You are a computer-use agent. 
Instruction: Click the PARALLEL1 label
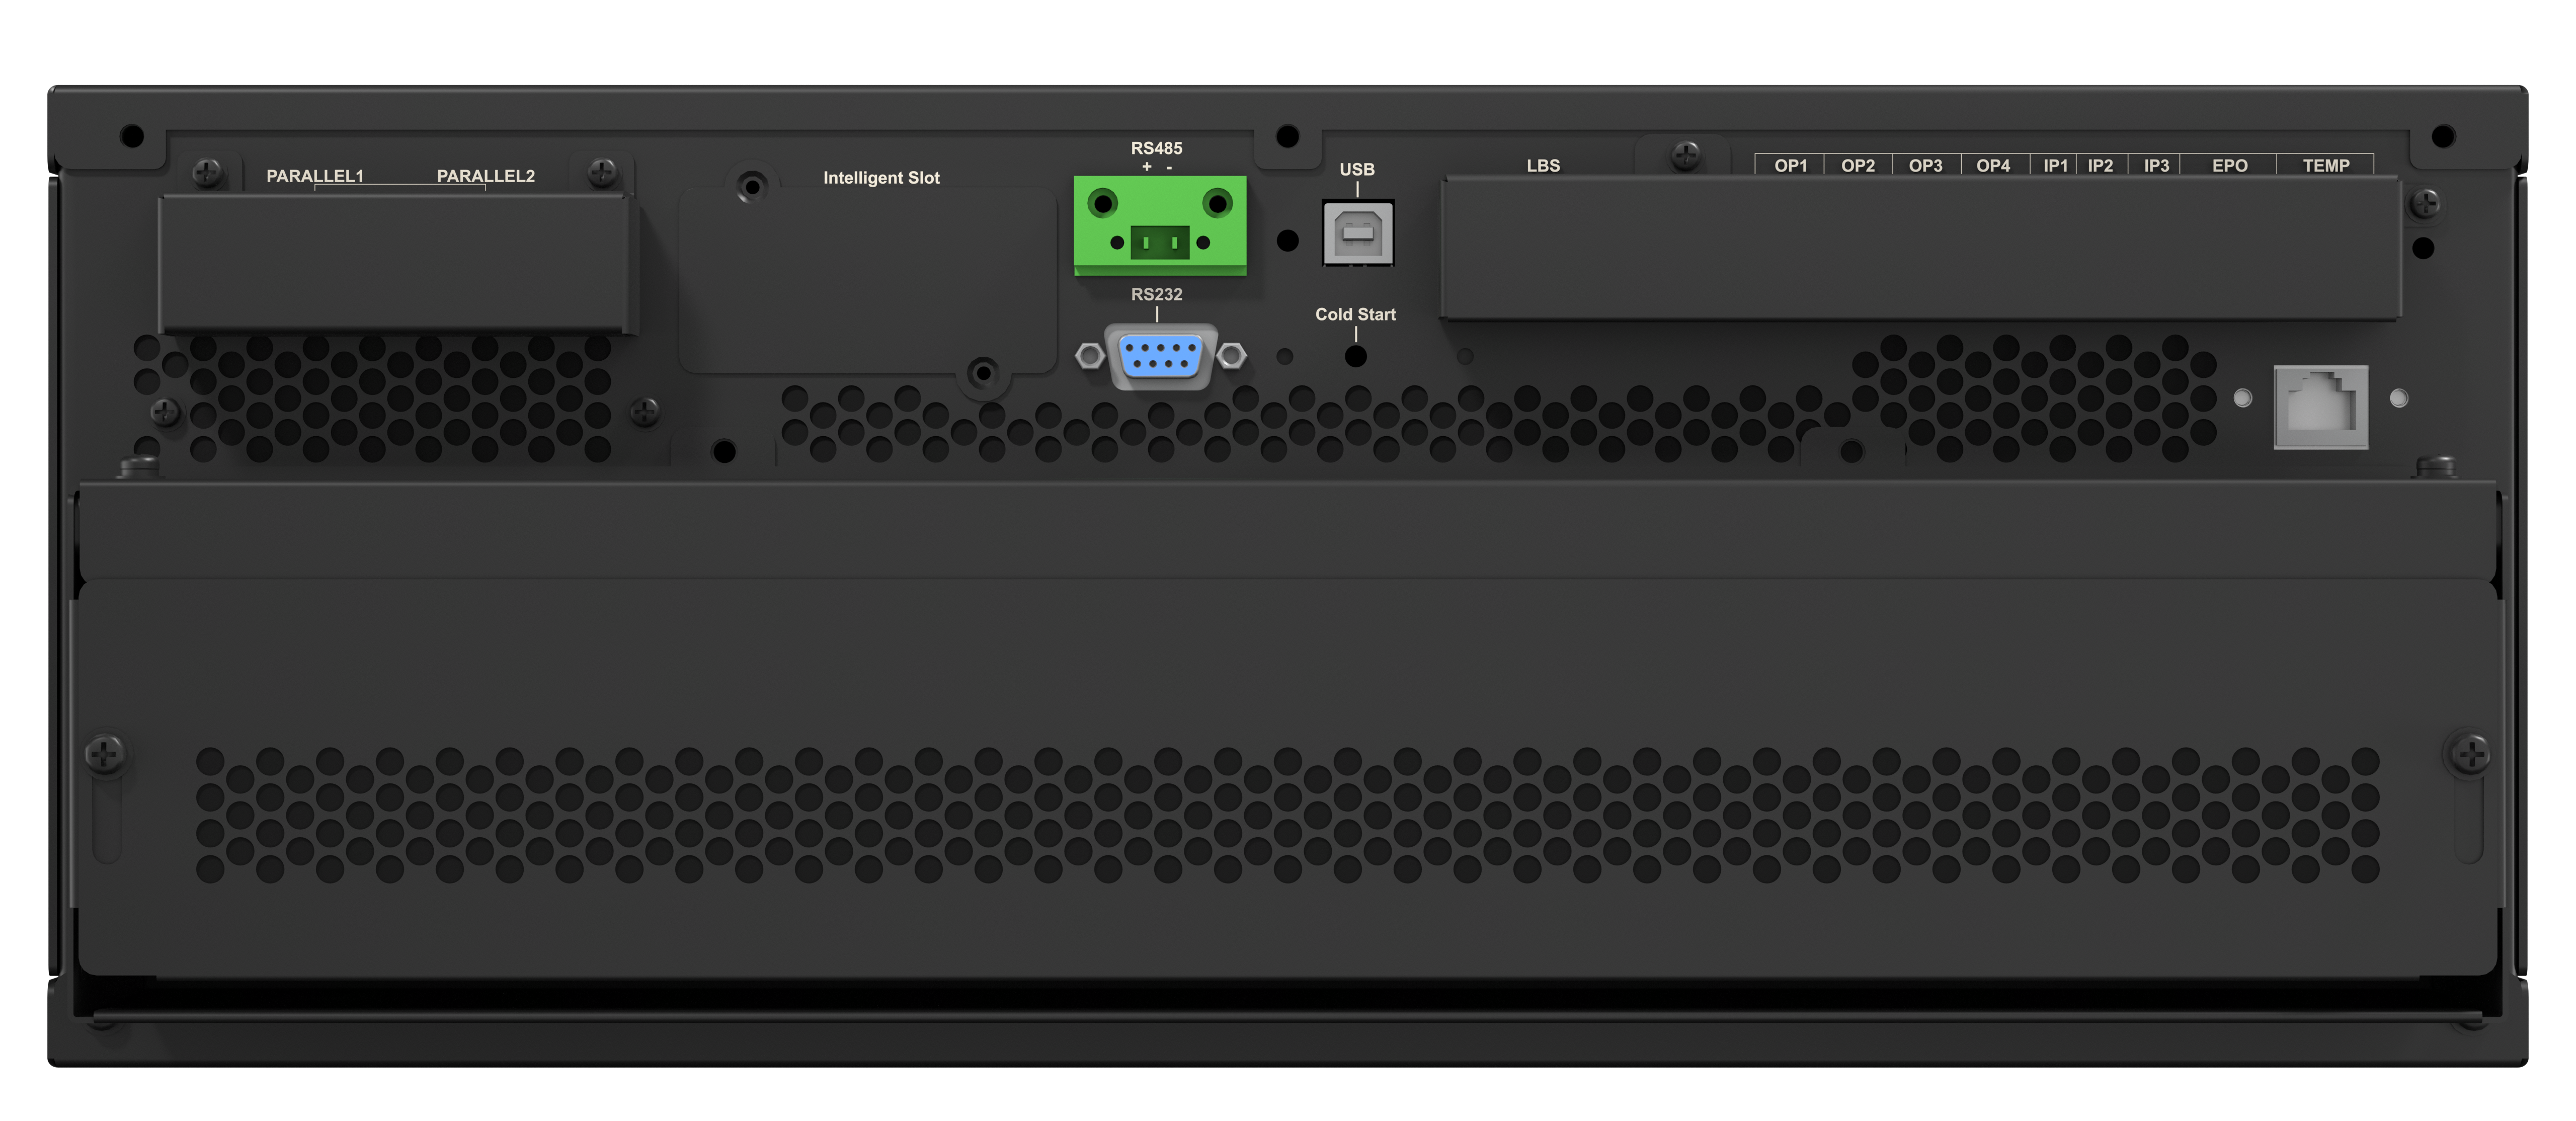pyautogui.click(x=315, y=176)
